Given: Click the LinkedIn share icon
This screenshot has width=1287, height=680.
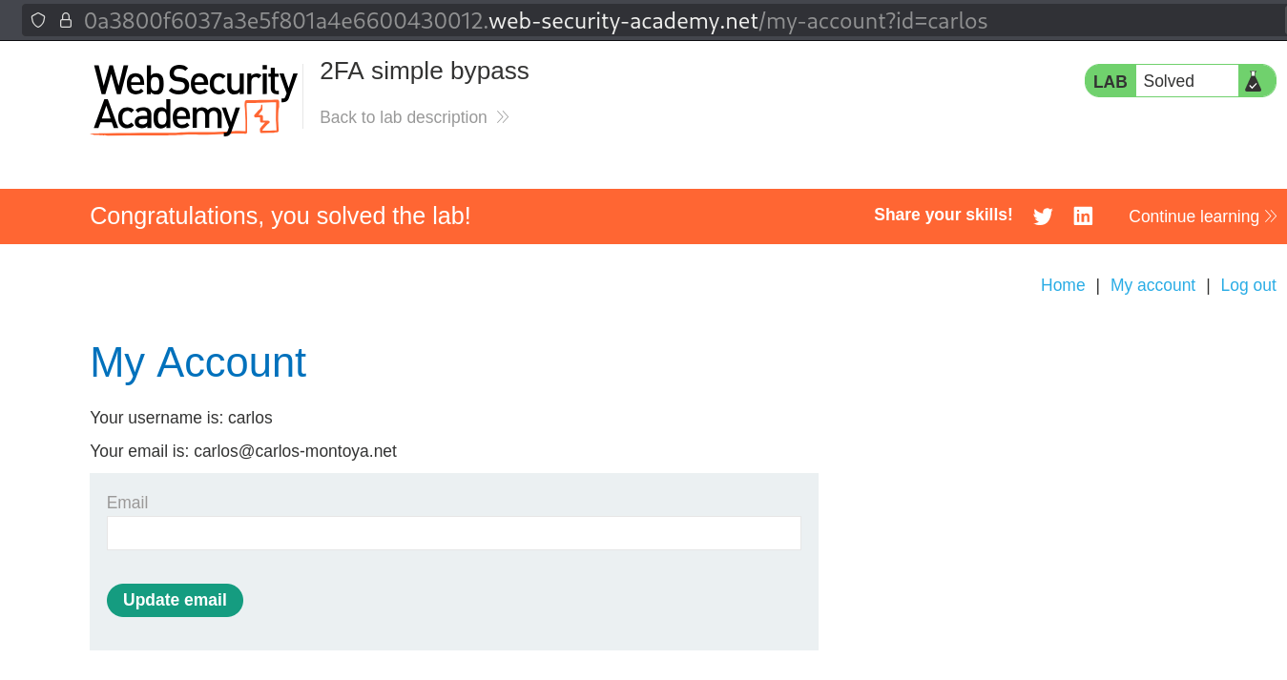Looking at the screenshot, I should pyautogui.click(x=1083, y=216).
